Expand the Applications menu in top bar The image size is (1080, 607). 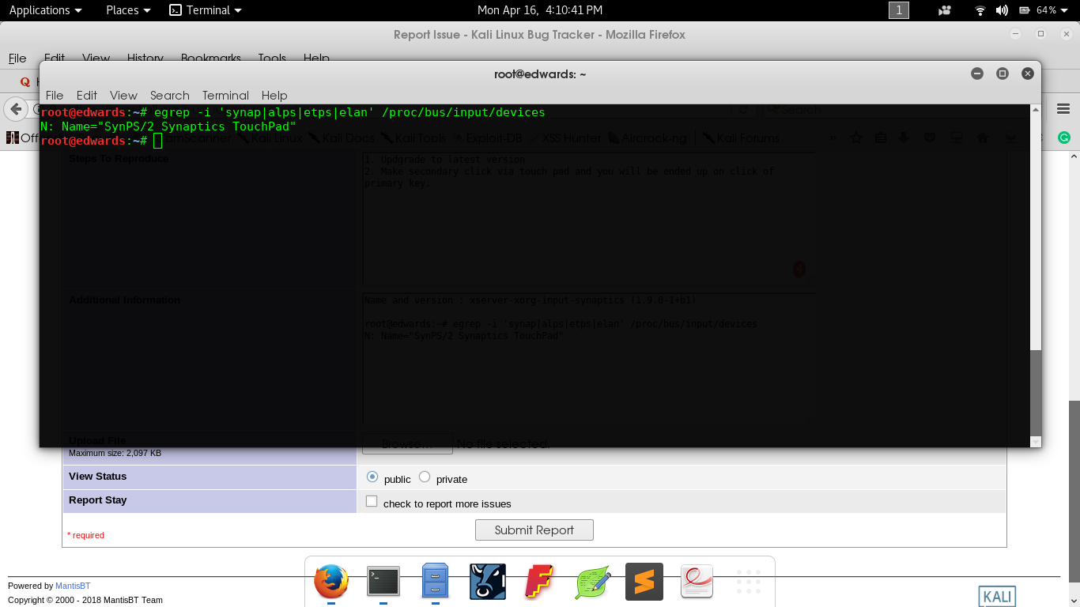(45, 10)
